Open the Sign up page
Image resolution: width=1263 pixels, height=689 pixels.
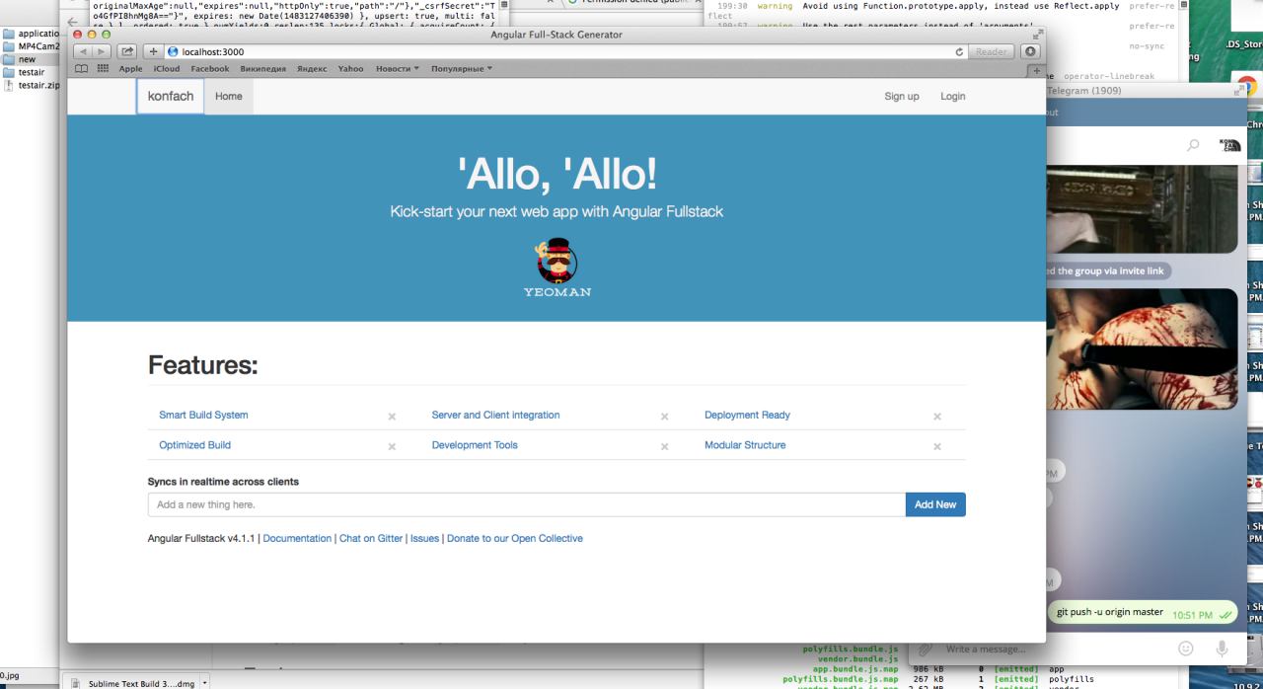pos(902,97)
